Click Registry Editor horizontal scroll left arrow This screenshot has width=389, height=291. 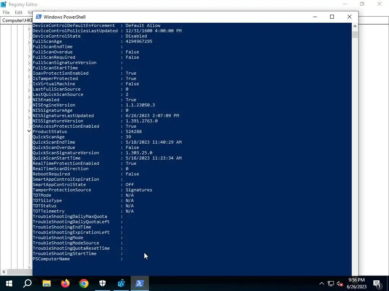point(3,272)
